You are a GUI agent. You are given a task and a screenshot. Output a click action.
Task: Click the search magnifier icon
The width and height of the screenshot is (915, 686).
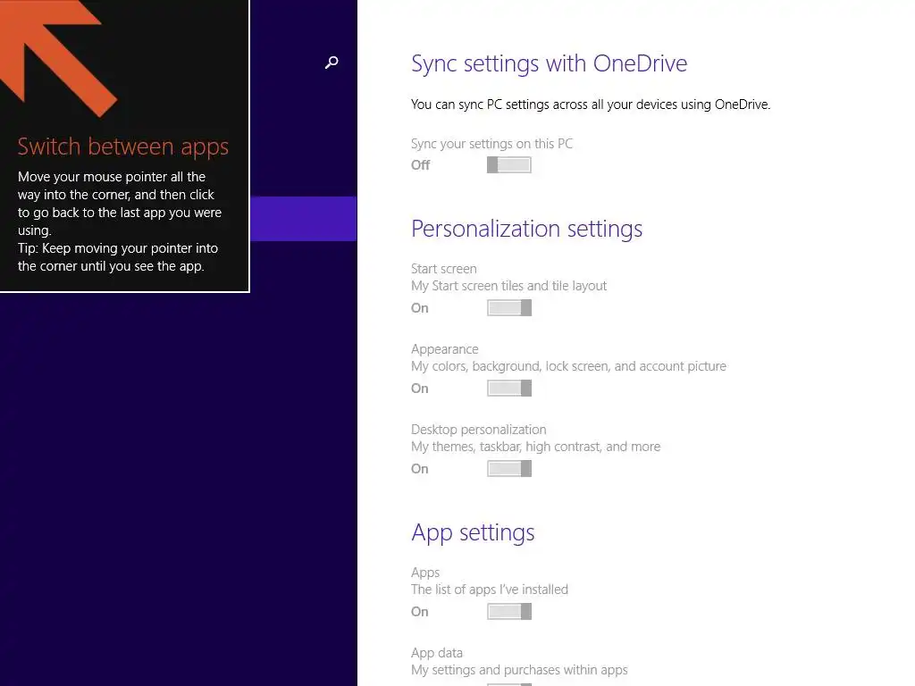[x=332, y=63]
